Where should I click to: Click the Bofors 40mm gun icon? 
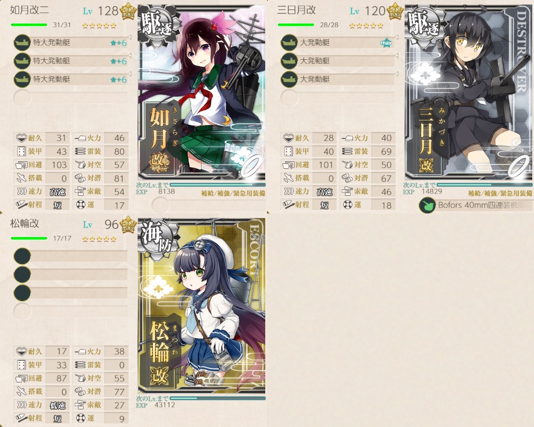(427, 205)
